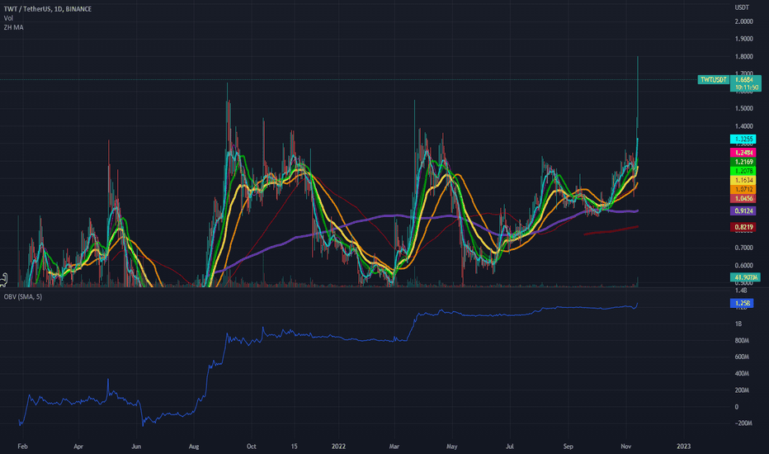The height and width of the screenshot is (454, 769).
Task: Click the 41.907M volume label
Action: [x=745, y=277]
